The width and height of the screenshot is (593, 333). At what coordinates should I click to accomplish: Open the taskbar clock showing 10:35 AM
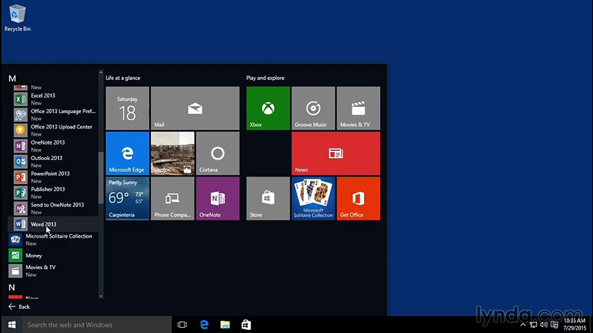(x=574, y=324)
